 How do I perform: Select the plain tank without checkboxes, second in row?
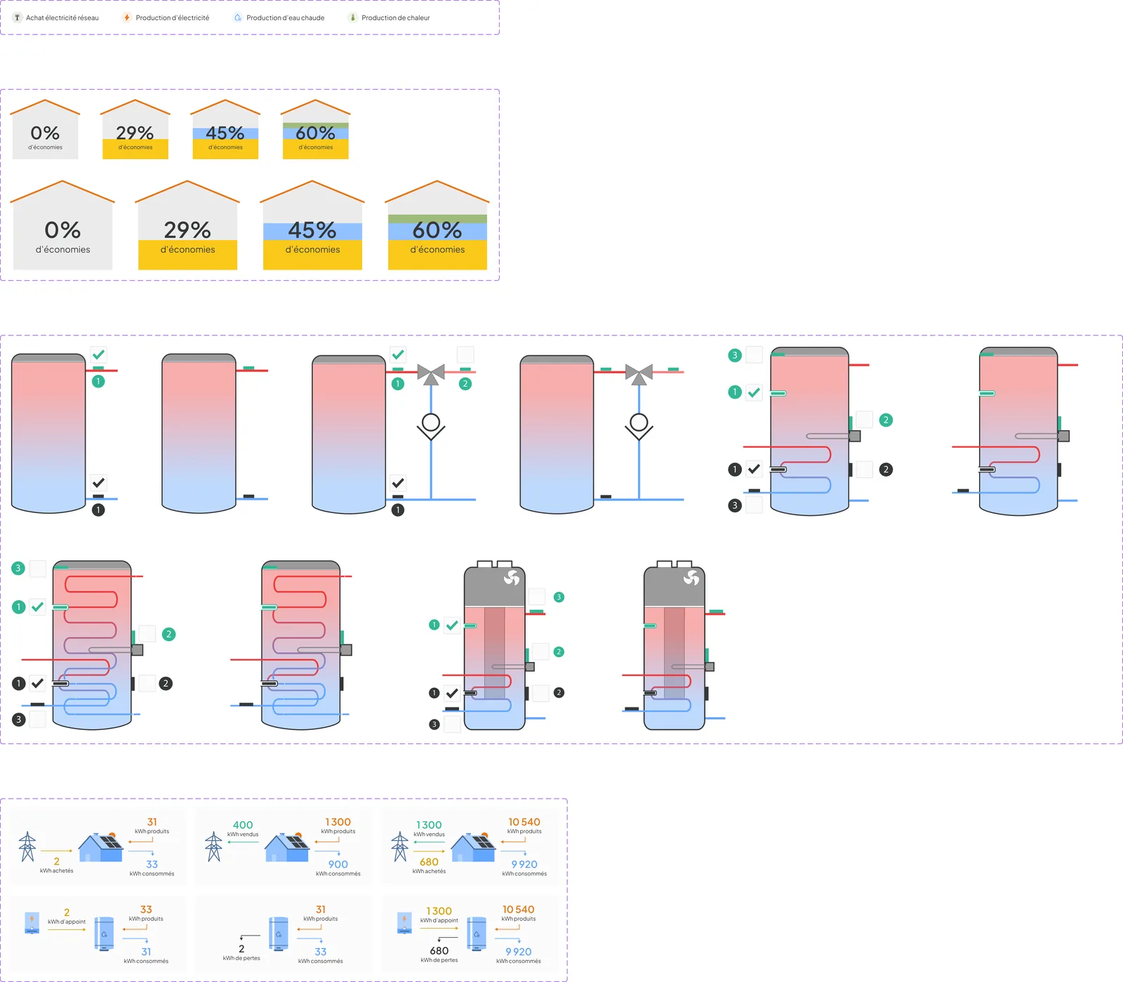[199, 433]
